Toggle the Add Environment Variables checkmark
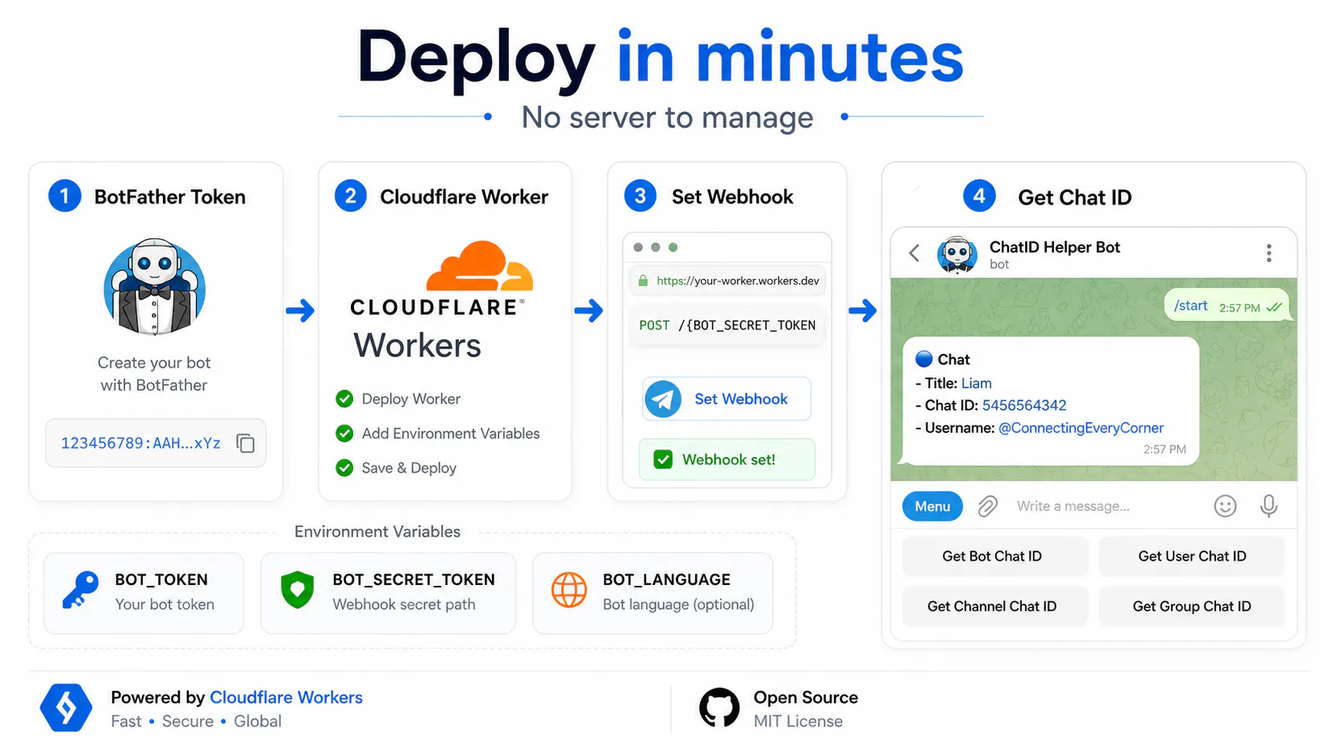Viewport: 1342px width, 755px height. [x=344, y=433]
